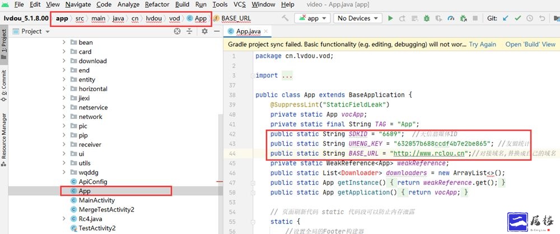The height and width of the screenshot is (234, 560).
Task: Click the BASE_URL field icon in breadcrumb
Action: pos(216,18)
